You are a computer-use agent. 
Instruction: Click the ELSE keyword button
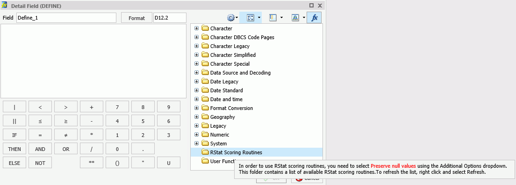[x=14, y=163]
